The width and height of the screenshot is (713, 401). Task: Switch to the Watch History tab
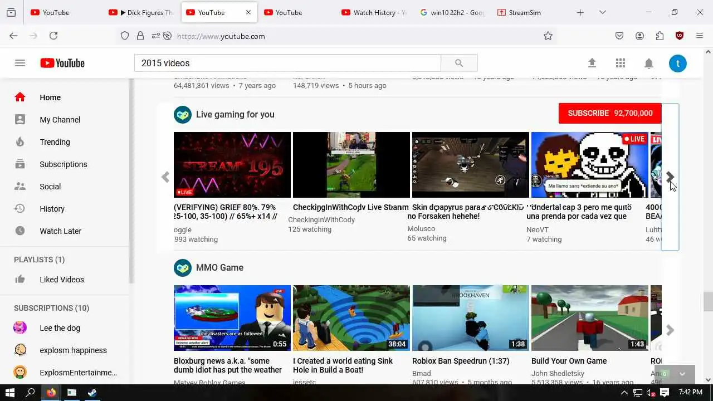(374, 12)
